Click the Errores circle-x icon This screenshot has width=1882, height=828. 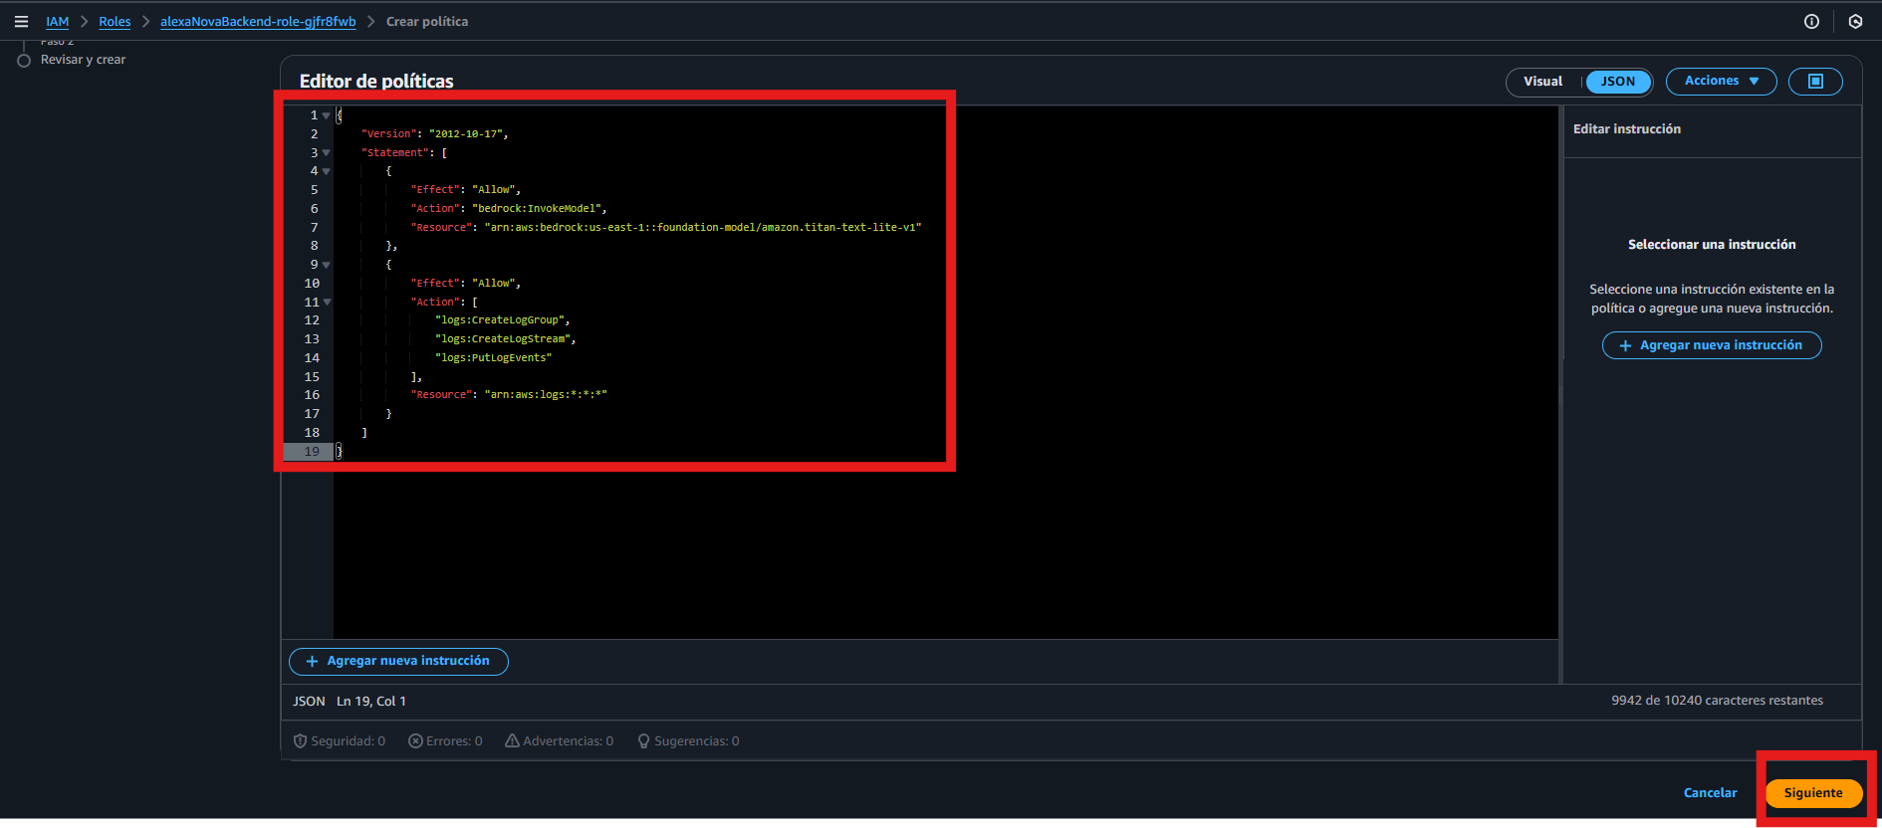pos(415,741)
